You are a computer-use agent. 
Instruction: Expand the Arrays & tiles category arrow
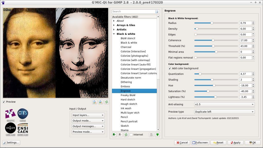[x=114, y=25]
